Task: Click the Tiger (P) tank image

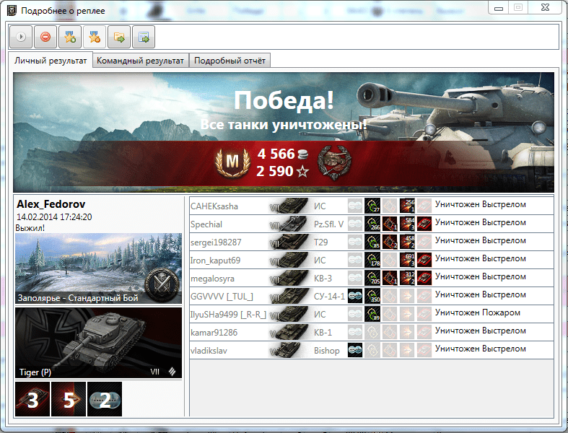Action: coord(99,343)
